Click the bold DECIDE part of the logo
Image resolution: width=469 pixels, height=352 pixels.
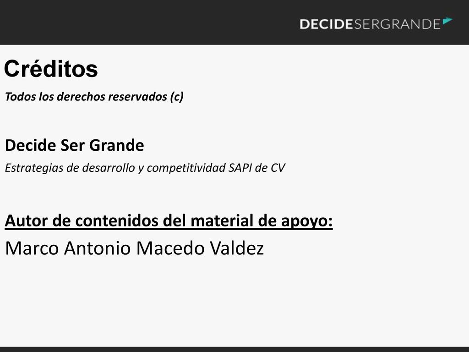[x=326, y=24]
